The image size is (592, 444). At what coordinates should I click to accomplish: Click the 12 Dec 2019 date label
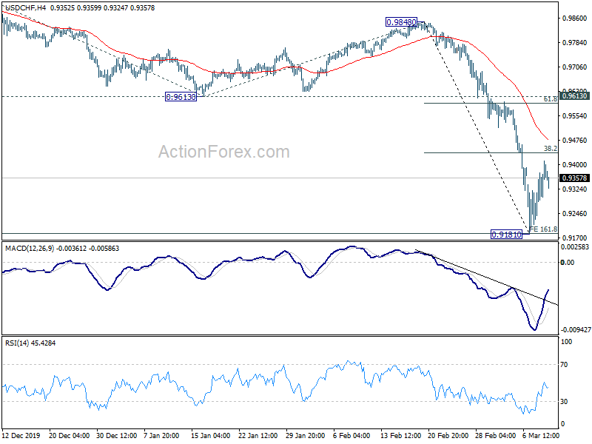(21, 435)
